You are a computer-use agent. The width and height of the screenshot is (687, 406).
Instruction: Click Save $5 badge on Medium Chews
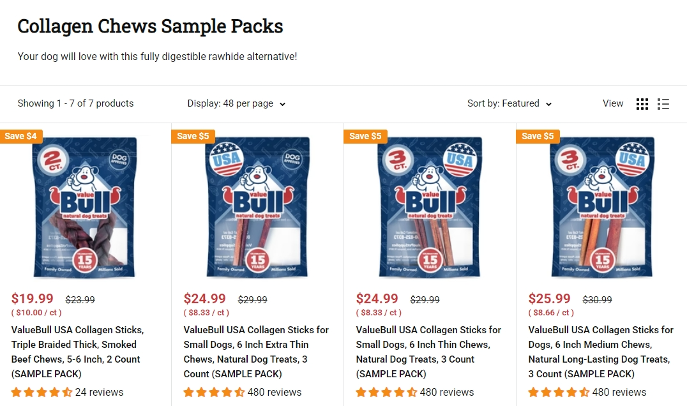(538, 136)
